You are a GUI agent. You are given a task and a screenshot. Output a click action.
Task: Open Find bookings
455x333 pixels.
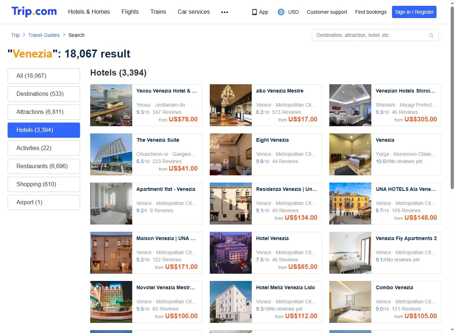[x=371, y=12]
